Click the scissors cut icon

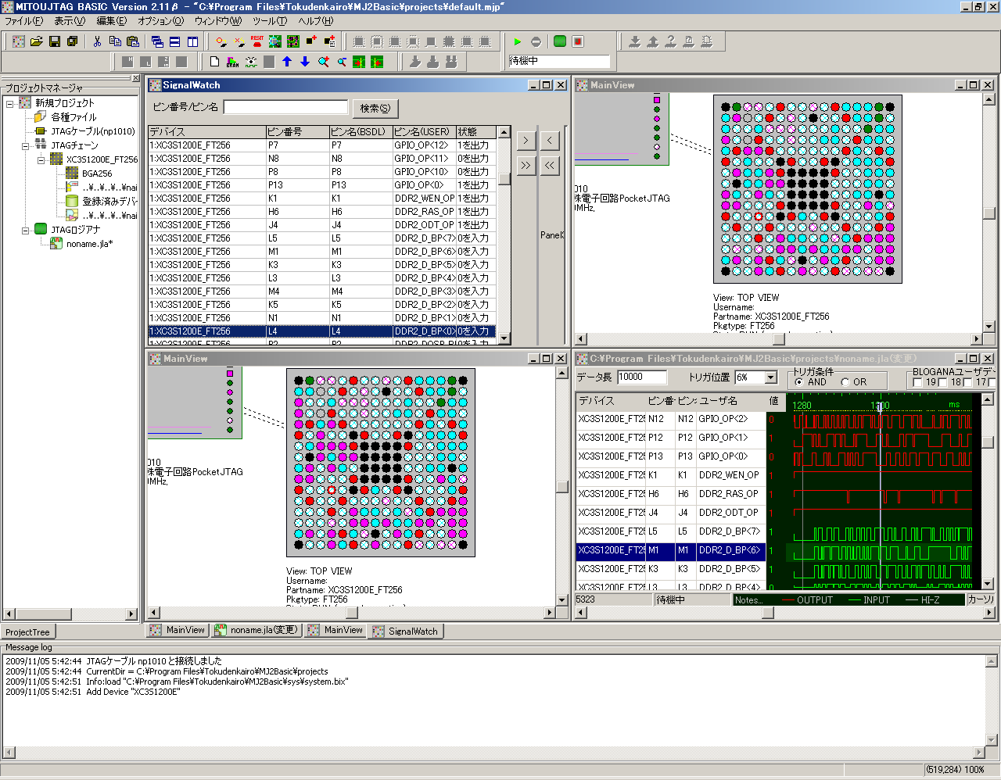coord(98,41)
